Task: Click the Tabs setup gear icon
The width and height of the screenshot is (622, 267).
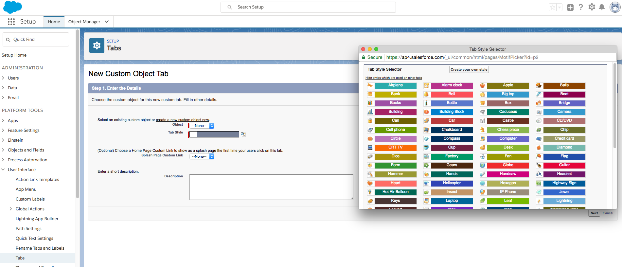Action: pyautogui.click(x=97, y=45)
